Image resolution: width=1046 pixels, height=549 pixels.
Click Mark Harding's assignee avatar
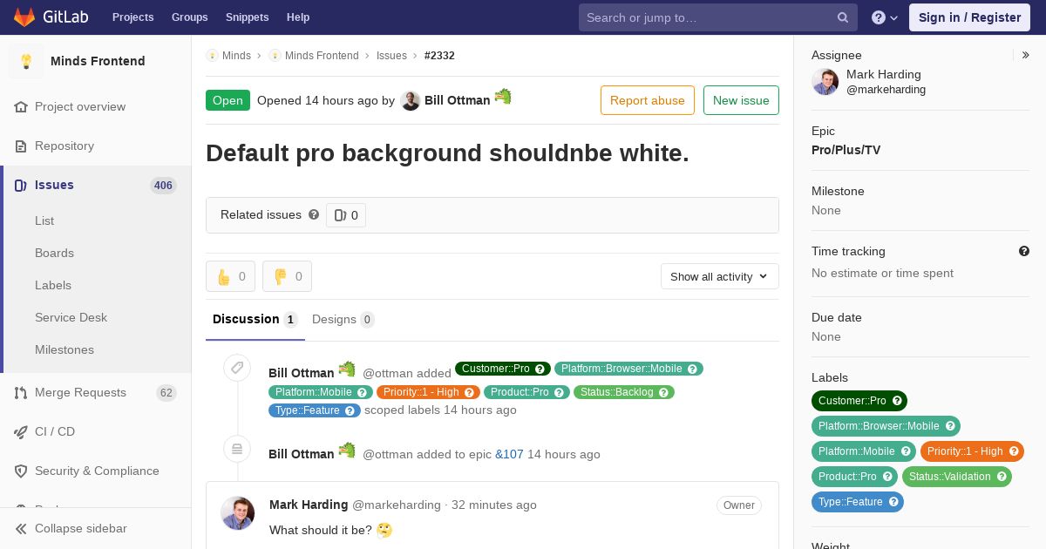click(x=825, y=82)
